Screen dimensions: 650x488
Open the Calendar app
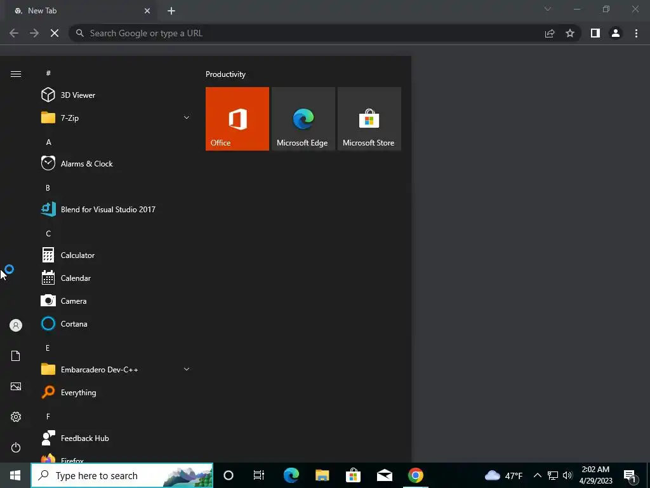click(116, 278)
